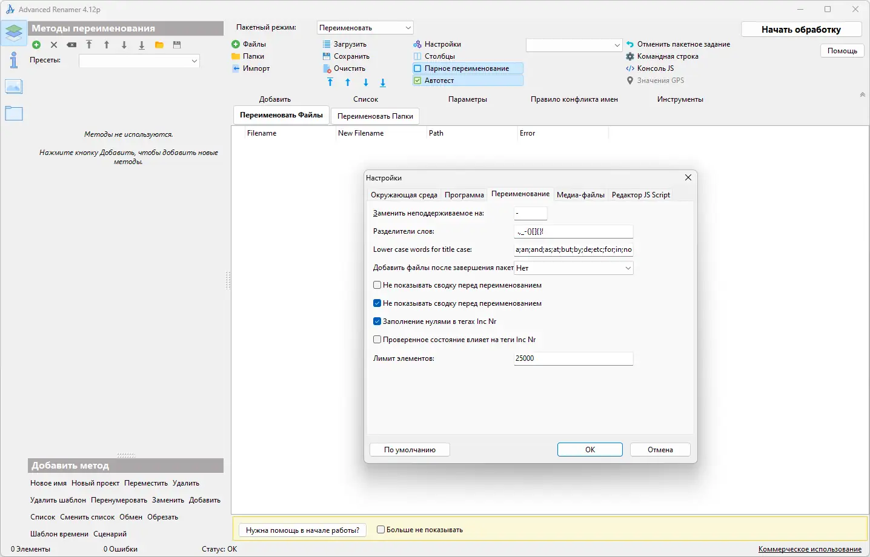The image size is (870, 557).
Task: Click the Заменить неподдерживаемое на field
Action: 531,213
